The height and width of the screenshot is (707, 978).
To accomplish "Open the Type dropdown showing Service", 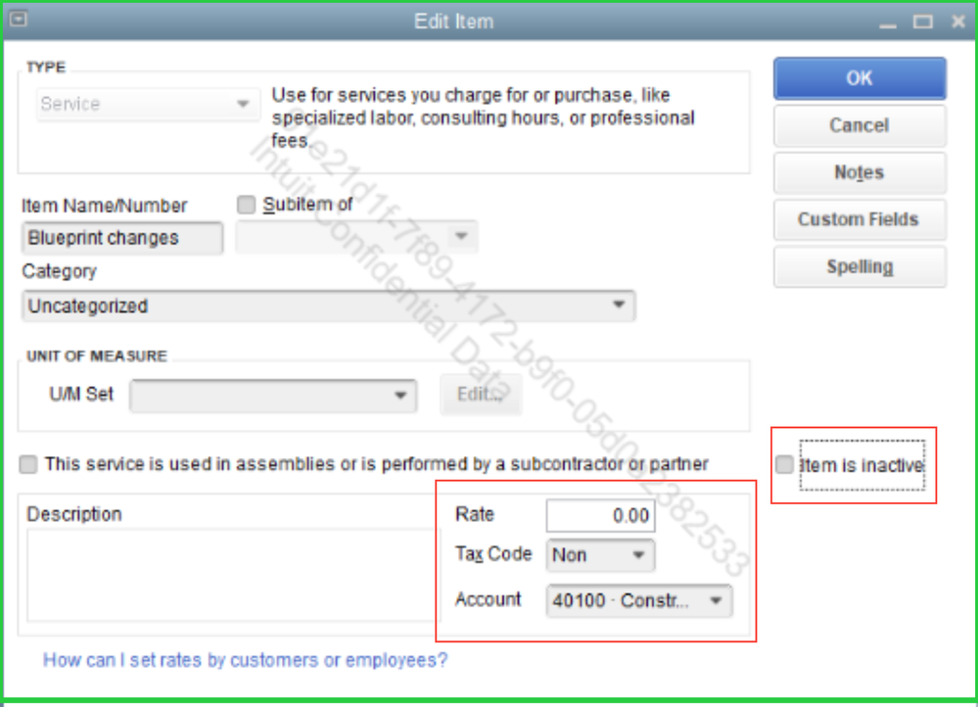I will (x=242, y=104).
